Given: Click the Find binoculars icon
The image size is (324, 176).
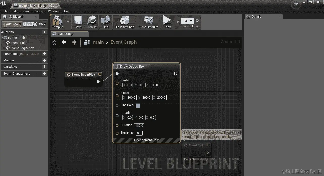Looking at the screenshot, I should 105,22.
